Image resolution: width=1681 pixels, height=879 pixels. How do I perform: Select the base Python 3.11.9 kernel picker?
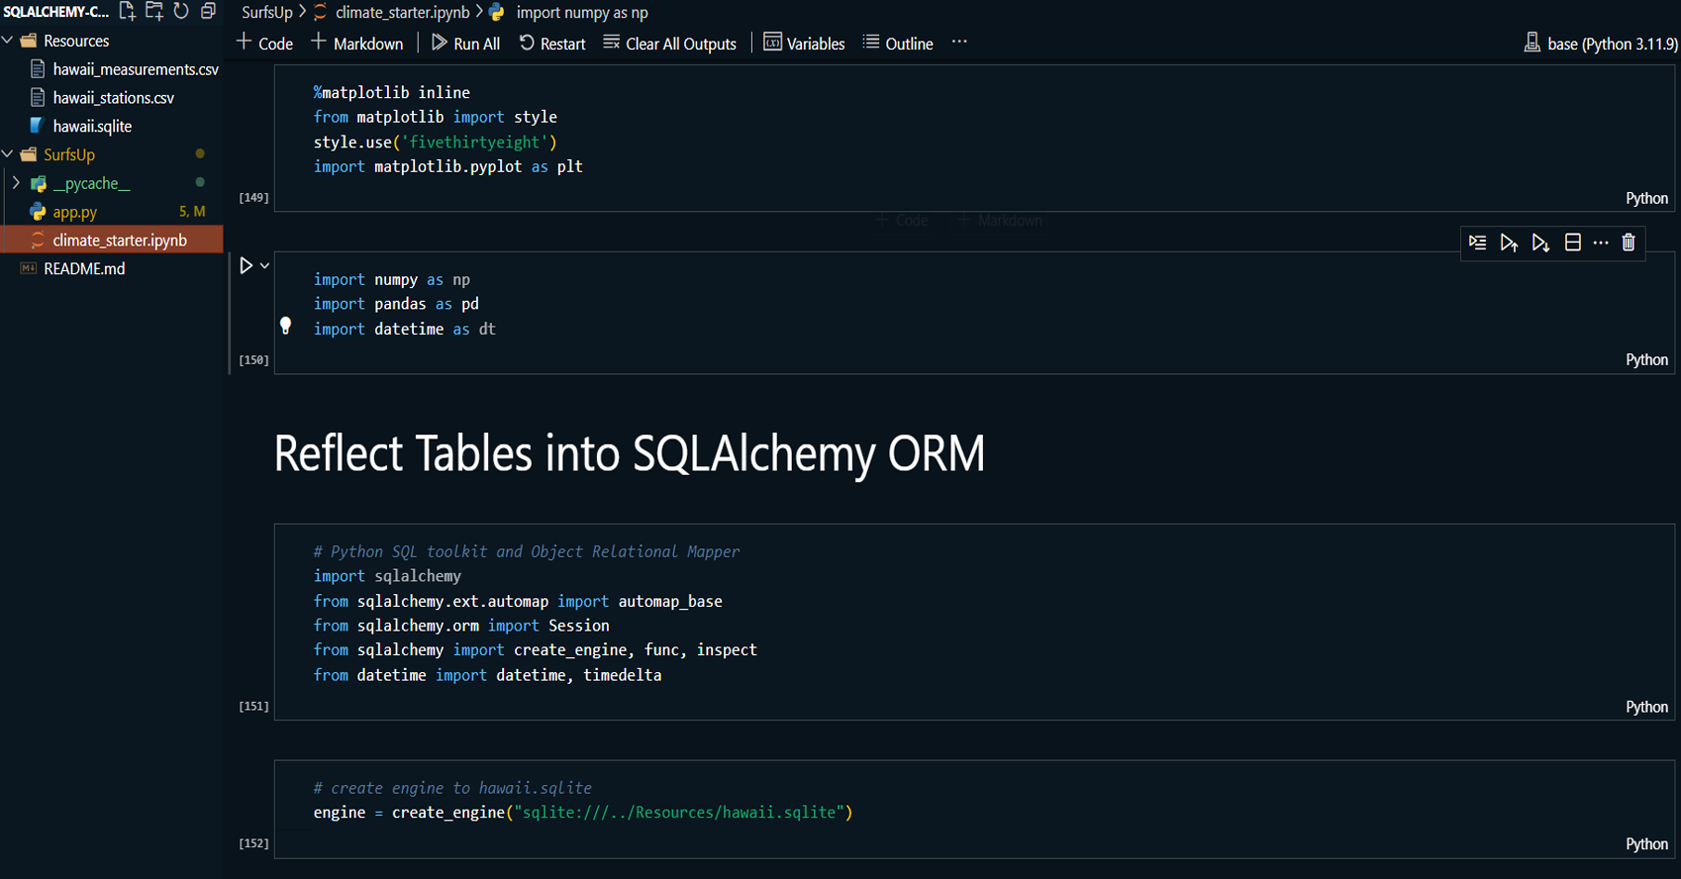click(1601, 44)
